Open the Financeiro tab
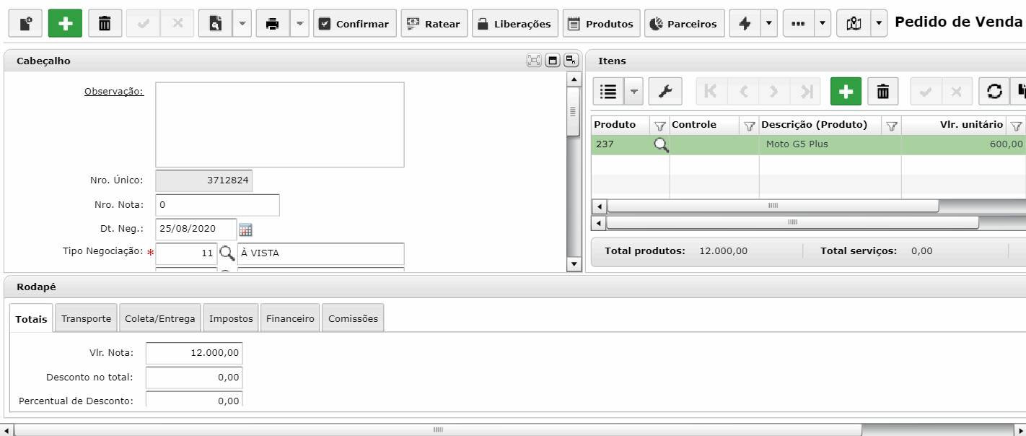The height and width of the screenshot is (436, 1026). 290,318
